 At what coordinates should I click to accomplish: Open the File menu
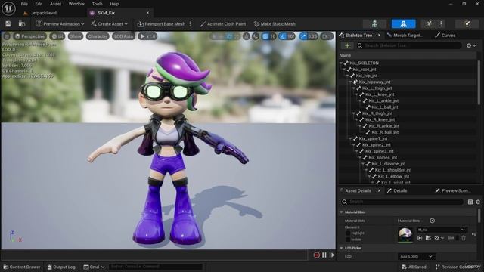coord(24,4)
